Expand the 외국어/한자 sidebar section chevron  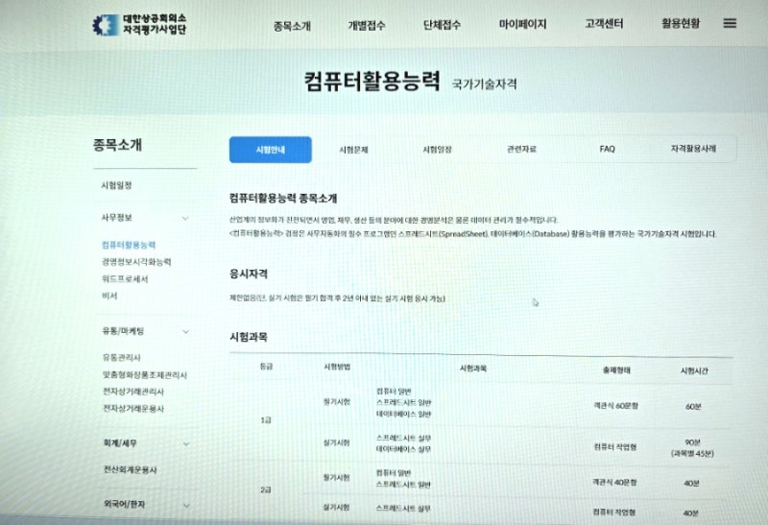coord(186,506)
